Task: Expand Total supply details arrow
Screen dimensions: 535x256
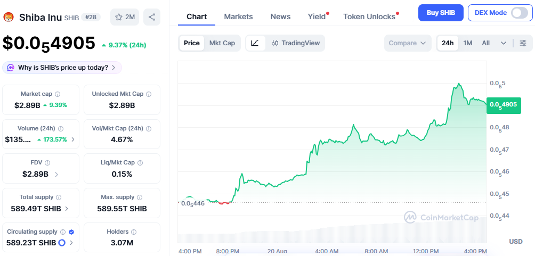Action: click(x=67, y=209)
